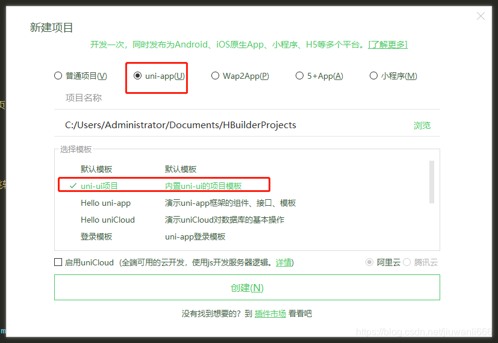
Task: Click 浏览 to browse for a folder
Action: click(422, 125)
